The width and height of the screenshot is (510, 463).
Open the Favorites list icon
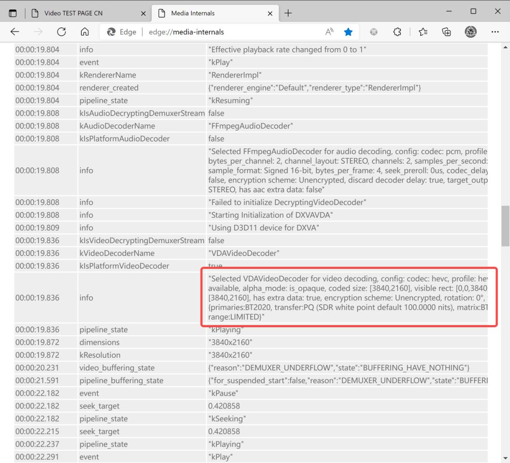tap(423, 32)
